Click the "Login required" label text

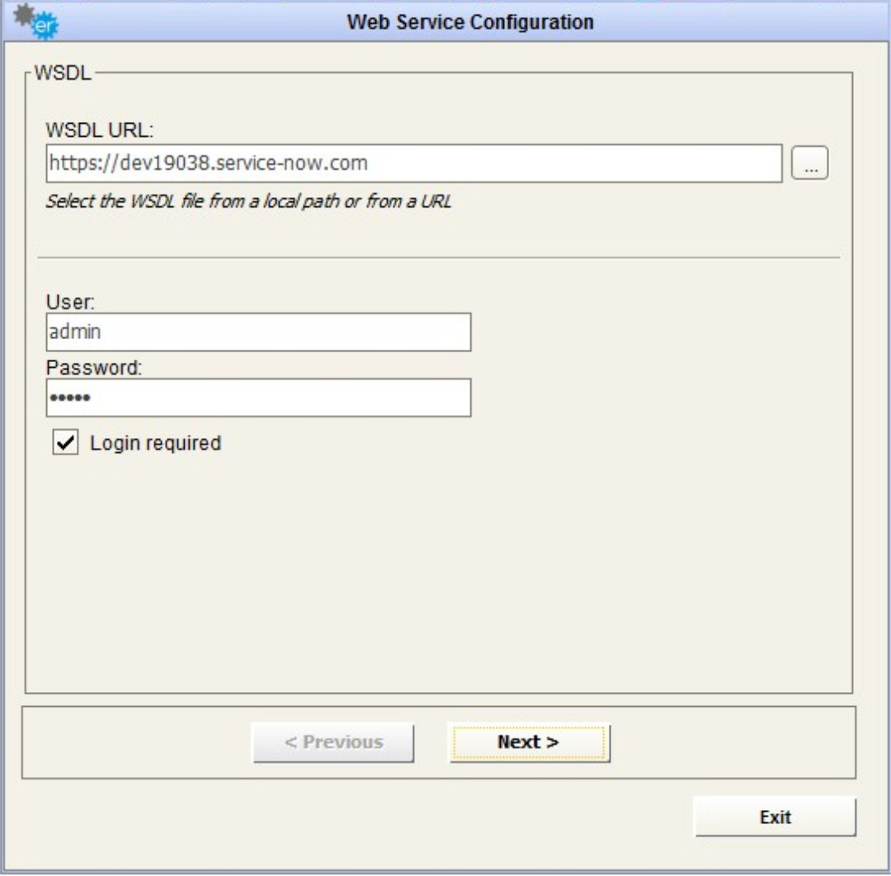pyautogui.click(x=155, y=443)
